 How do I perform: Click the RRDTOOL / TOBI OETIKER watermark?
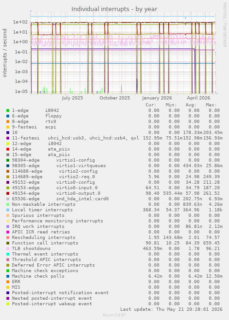[x=224, y=25]
